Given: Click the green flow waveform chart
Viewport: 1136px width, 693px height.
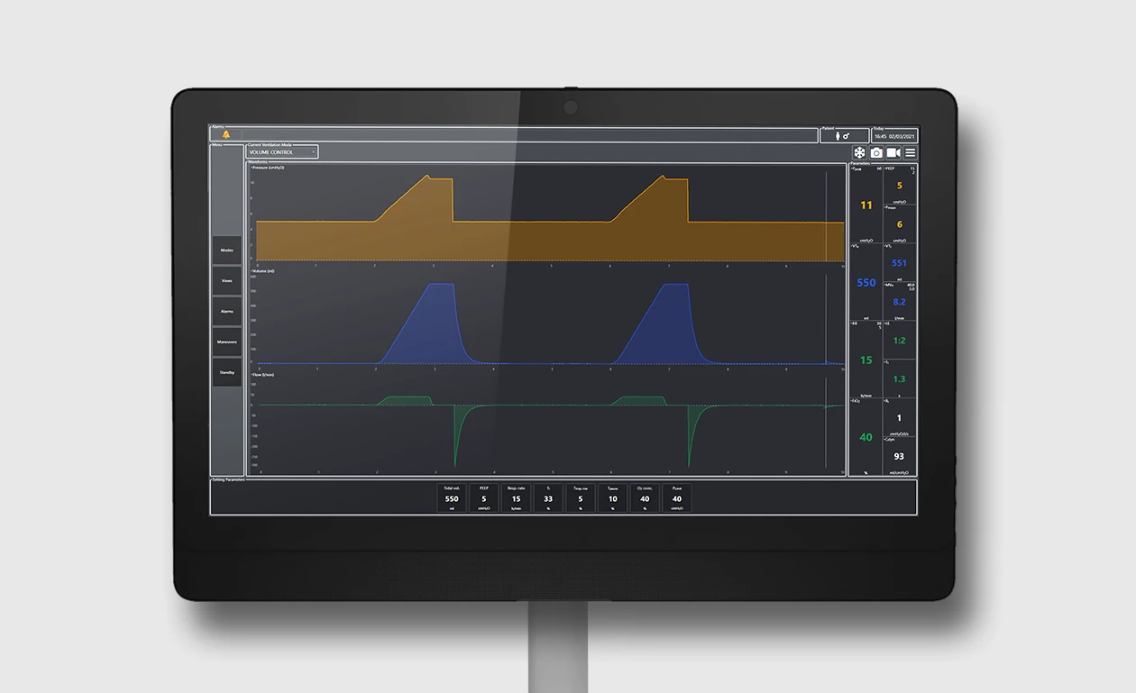Looking at the screenshot, I should tap(546, 423).
